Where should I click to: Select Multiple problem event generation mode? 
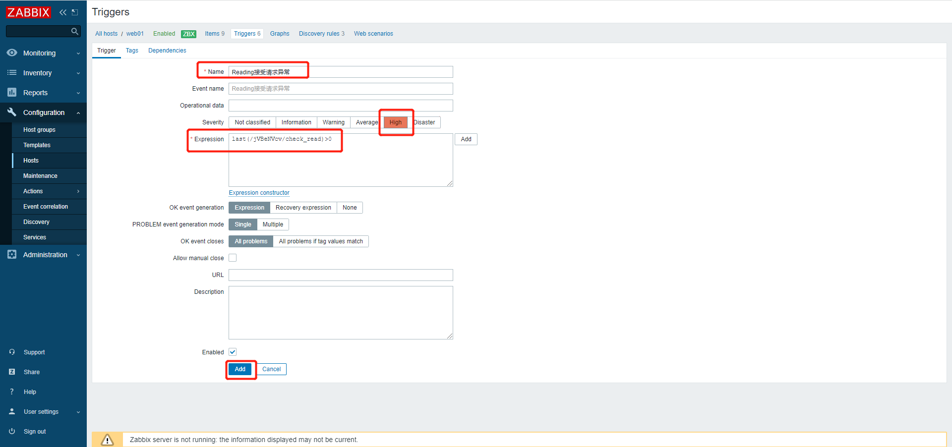pos(273,224)
